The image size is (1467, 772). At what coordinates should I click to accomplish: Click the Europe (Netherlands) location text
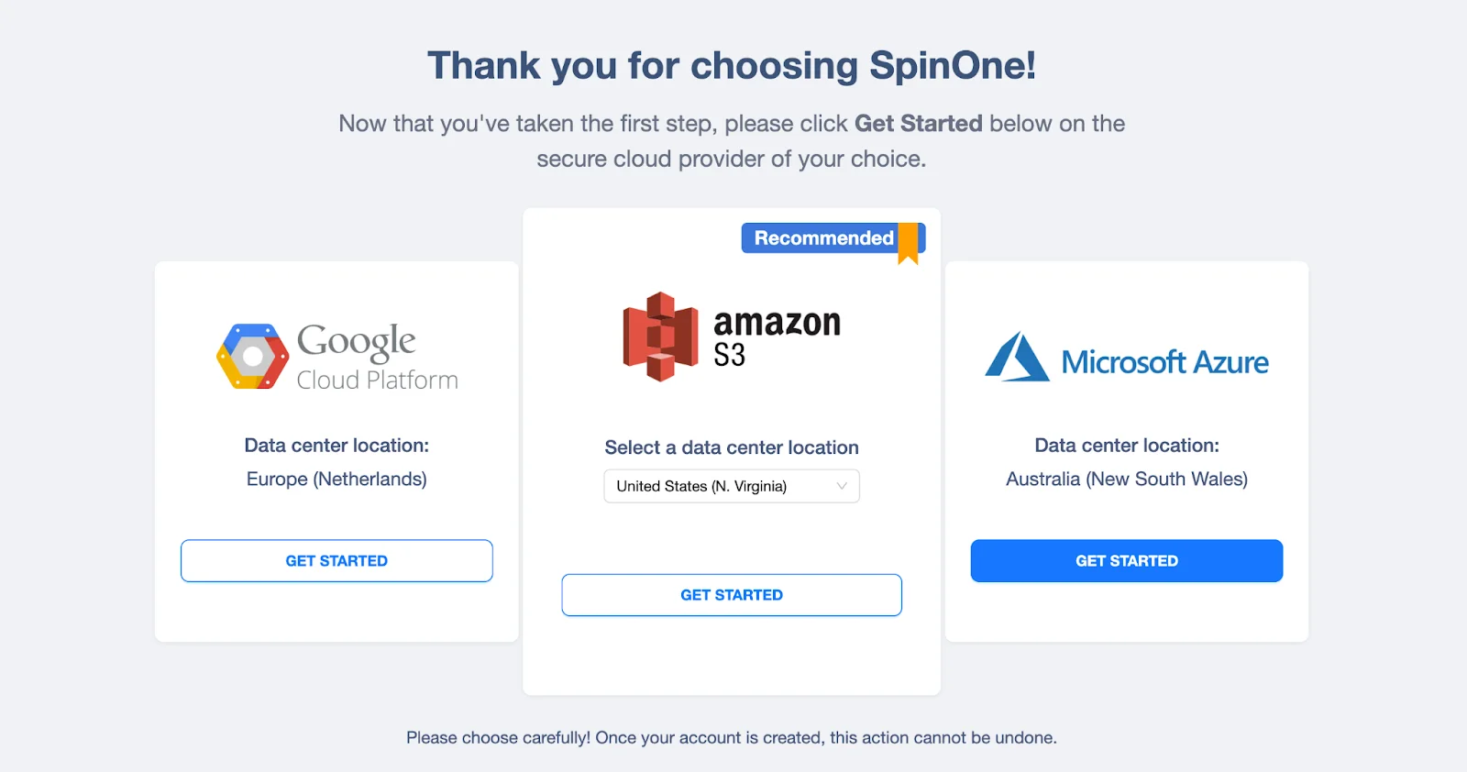[336, 479]
